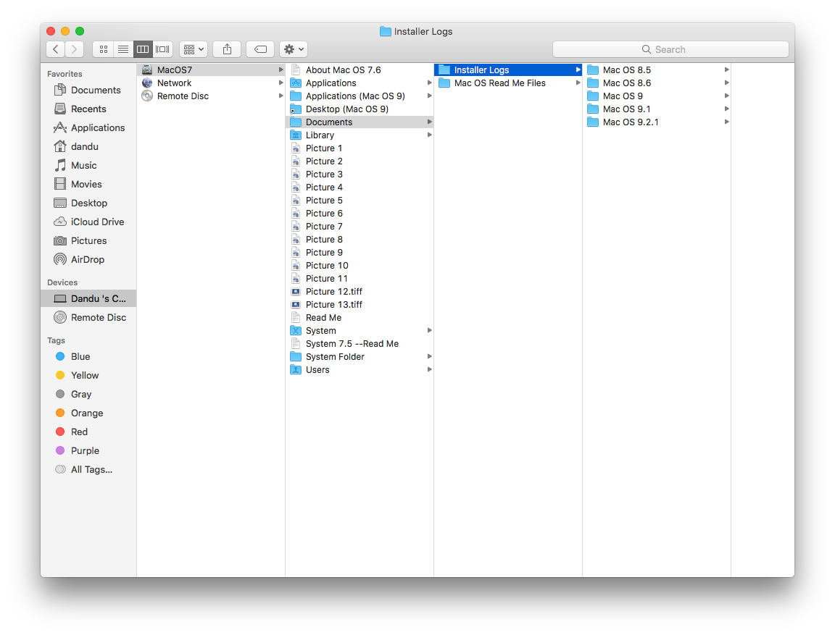Open Movies in the sidebar
Screen dimensions: 835x635
click(88, 184)
